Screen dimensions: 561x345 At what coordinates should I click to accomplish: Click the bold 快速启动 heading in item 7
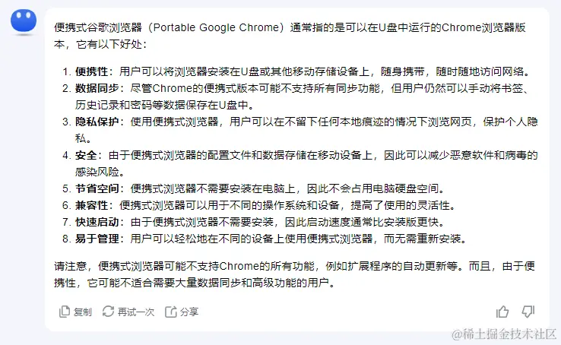click(x=97, y=222)
